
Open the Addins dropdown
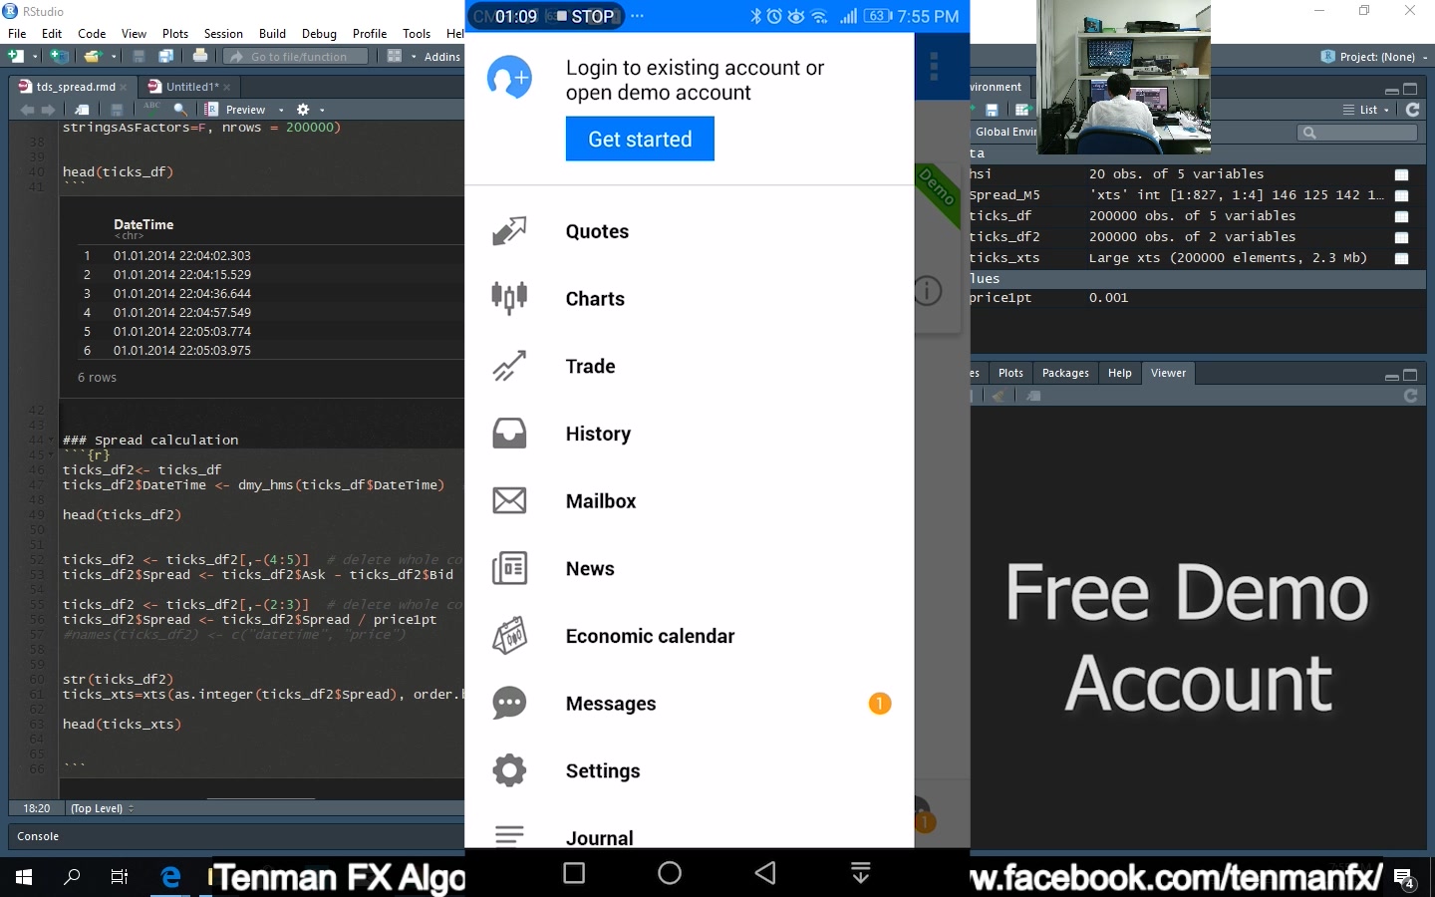point(435,57)
